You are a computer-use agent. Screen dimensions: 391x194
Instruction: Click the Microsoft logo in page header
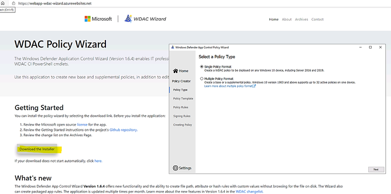click(98, 19)
